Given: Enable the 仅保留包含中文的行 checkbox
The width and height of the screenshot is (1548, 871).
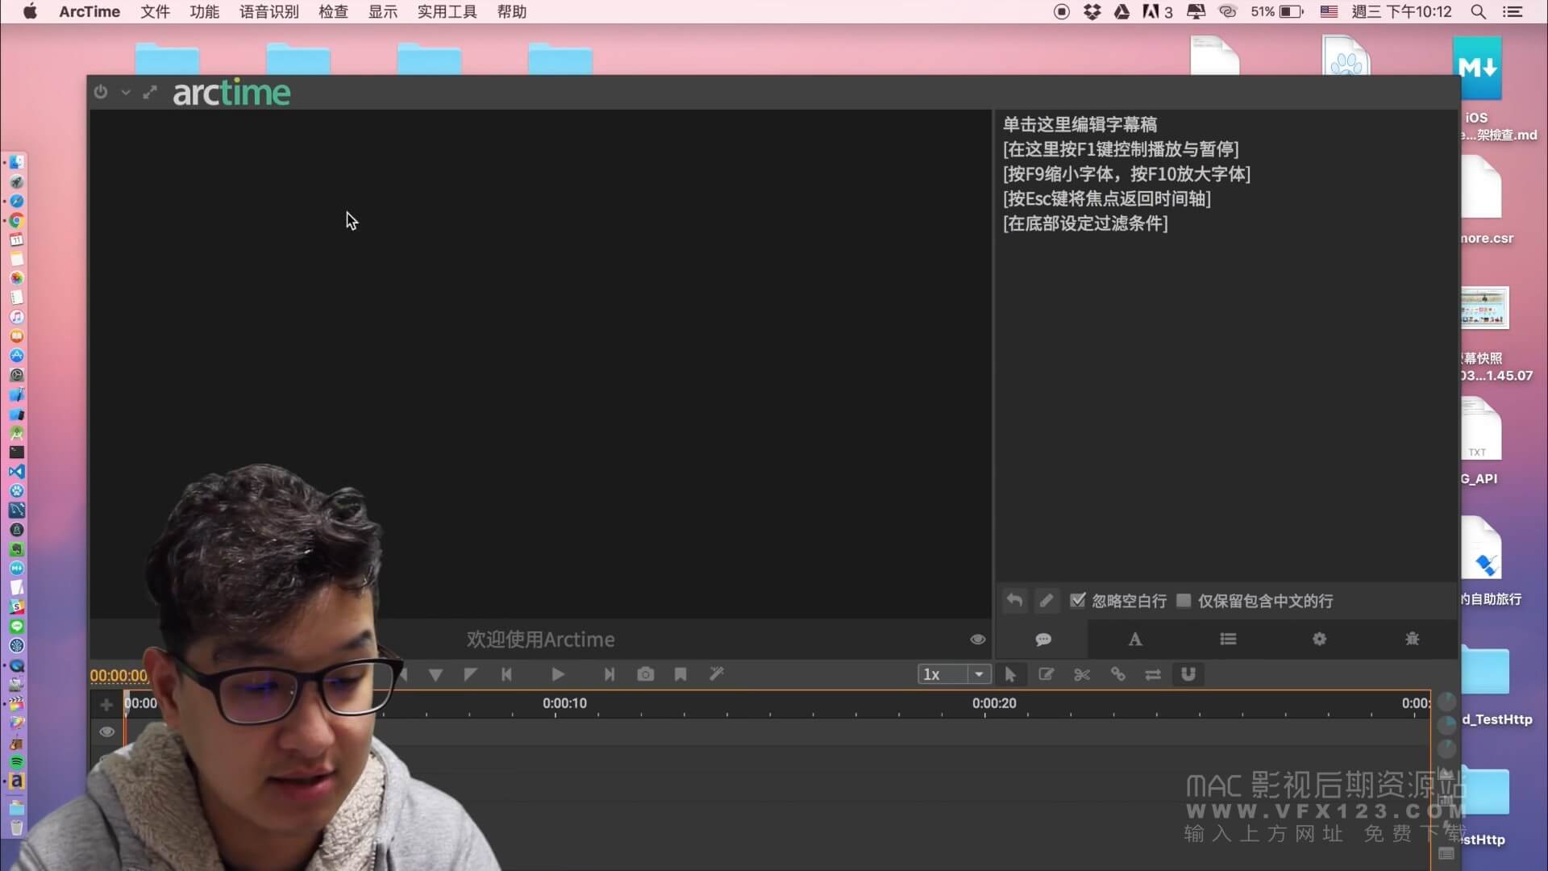Looking at the screenshot, I should pyautogui.click(x=1184, y=600).
